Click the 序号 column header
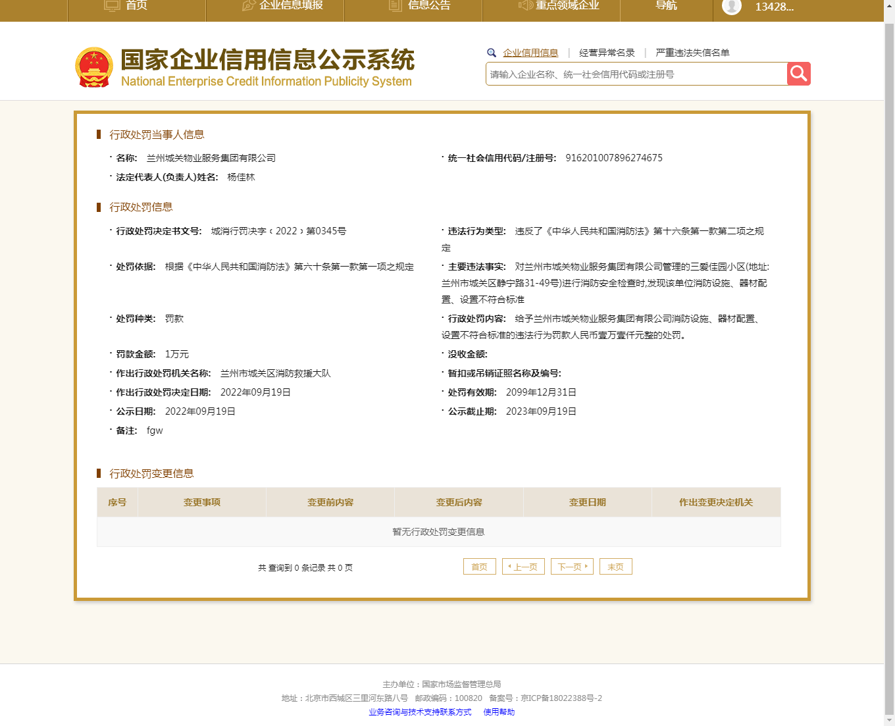 pyautogui.click(x=117, y=502)
